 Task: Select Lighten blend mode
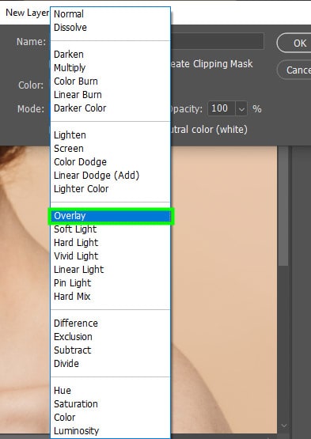(110, 135)
